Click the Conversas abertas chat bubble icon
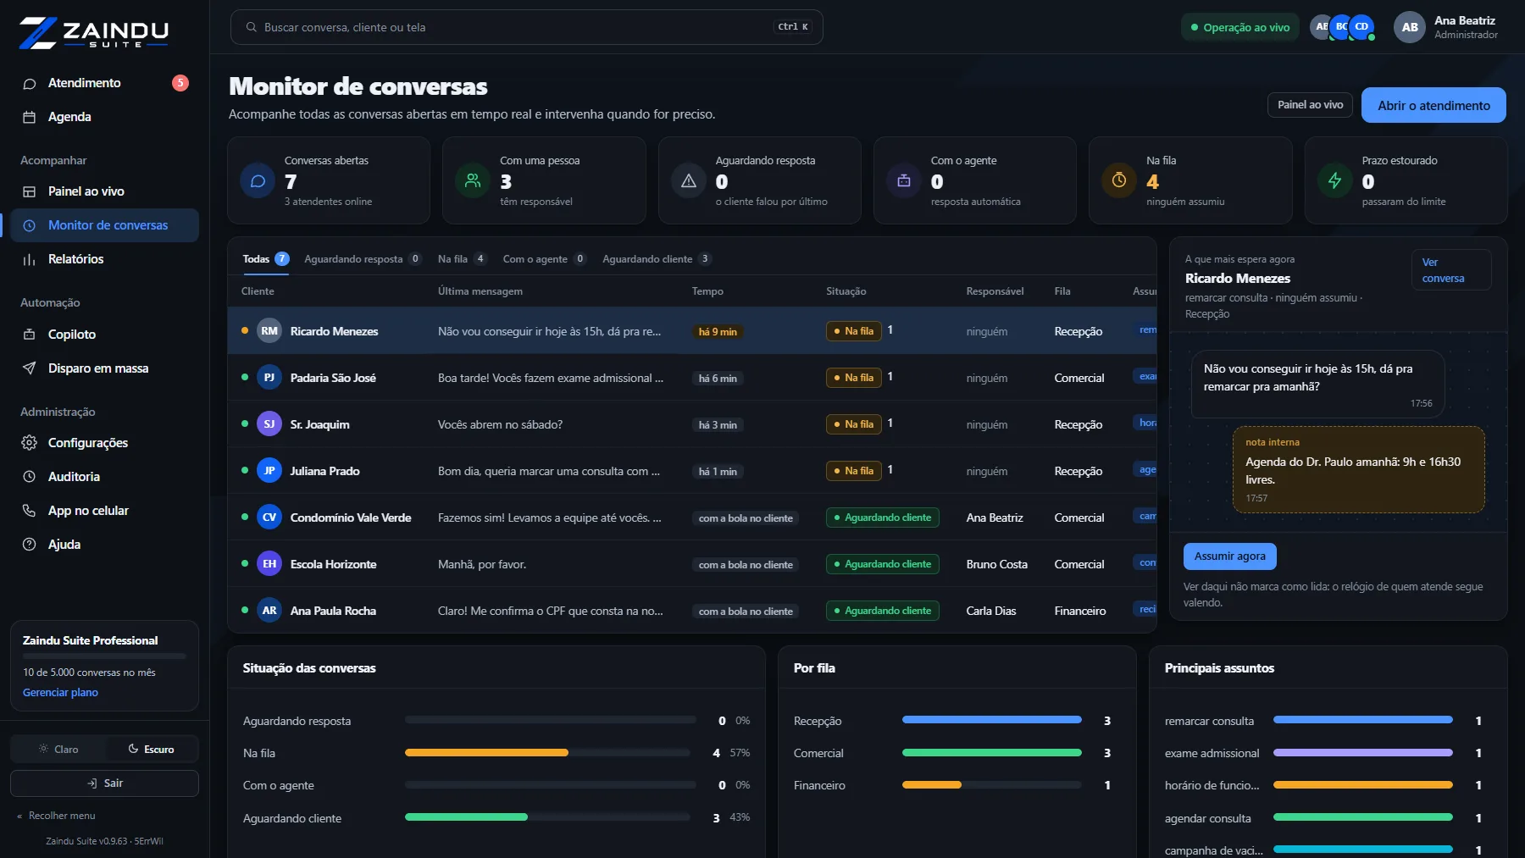This screenshot has width=1525, height=858. pyautogui.click(x=258, y=180)
